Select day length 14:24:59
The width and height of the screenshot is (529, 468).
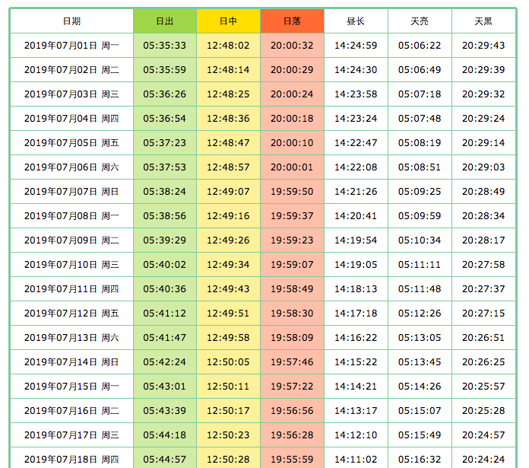[x=356, y=45]
